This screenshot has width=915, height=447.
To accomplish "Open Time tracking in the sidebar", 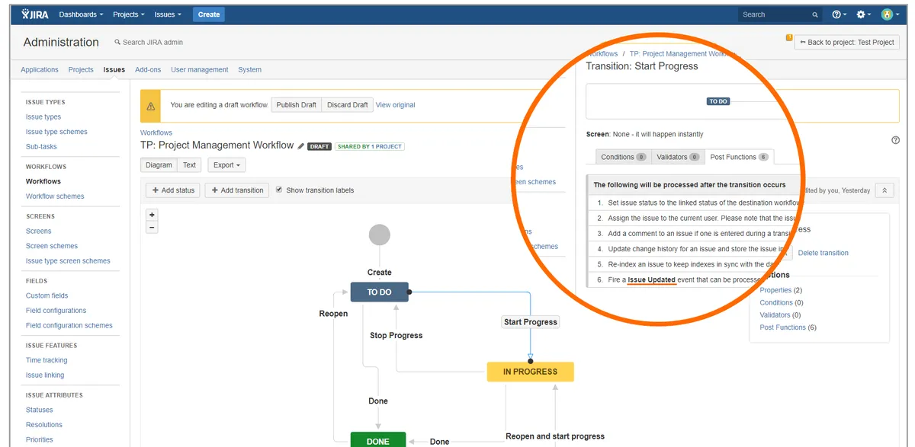I will coord(47,360).
